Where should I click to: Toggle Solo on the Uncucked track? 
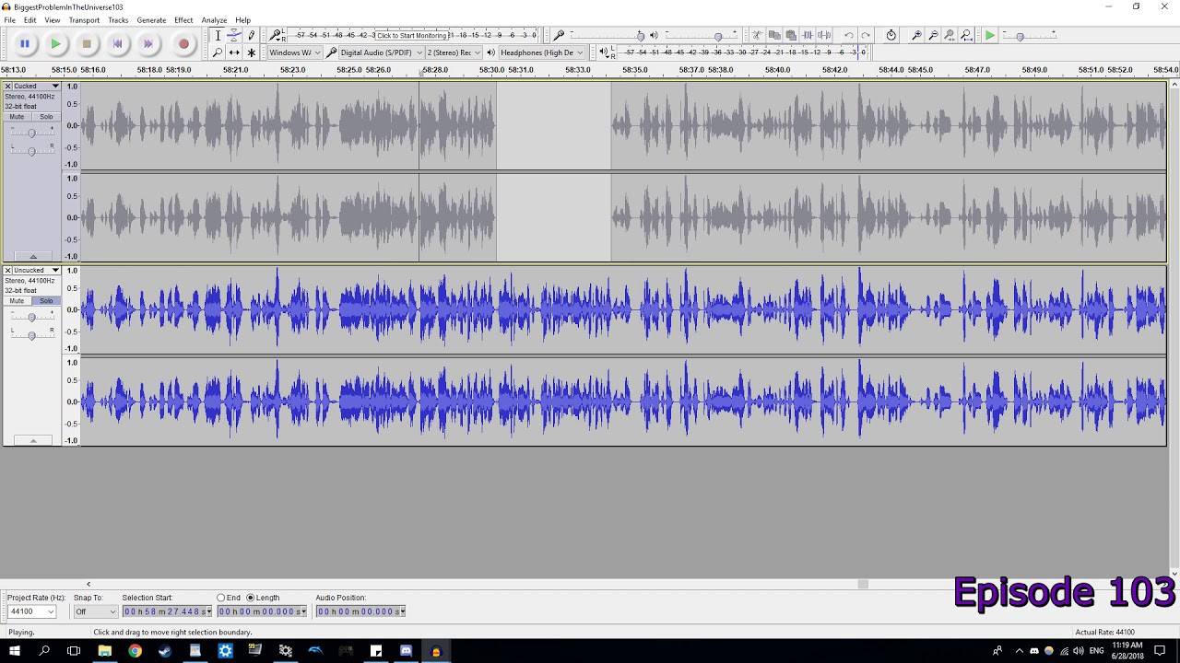(x=46, y=301)
